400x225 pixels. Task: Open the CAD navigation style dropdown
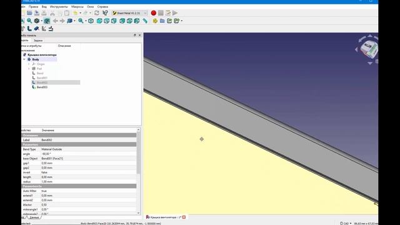pos(346,224)
